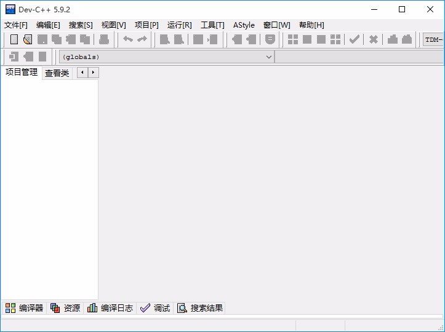Click the greyed Find icon
The image size is (445, 332).
click(x=164, y=39)
